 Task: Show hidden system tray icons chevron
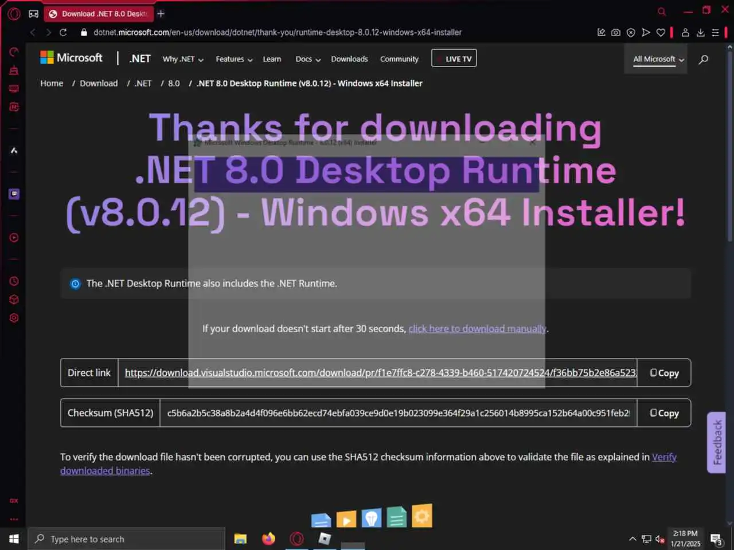[633, 539]
